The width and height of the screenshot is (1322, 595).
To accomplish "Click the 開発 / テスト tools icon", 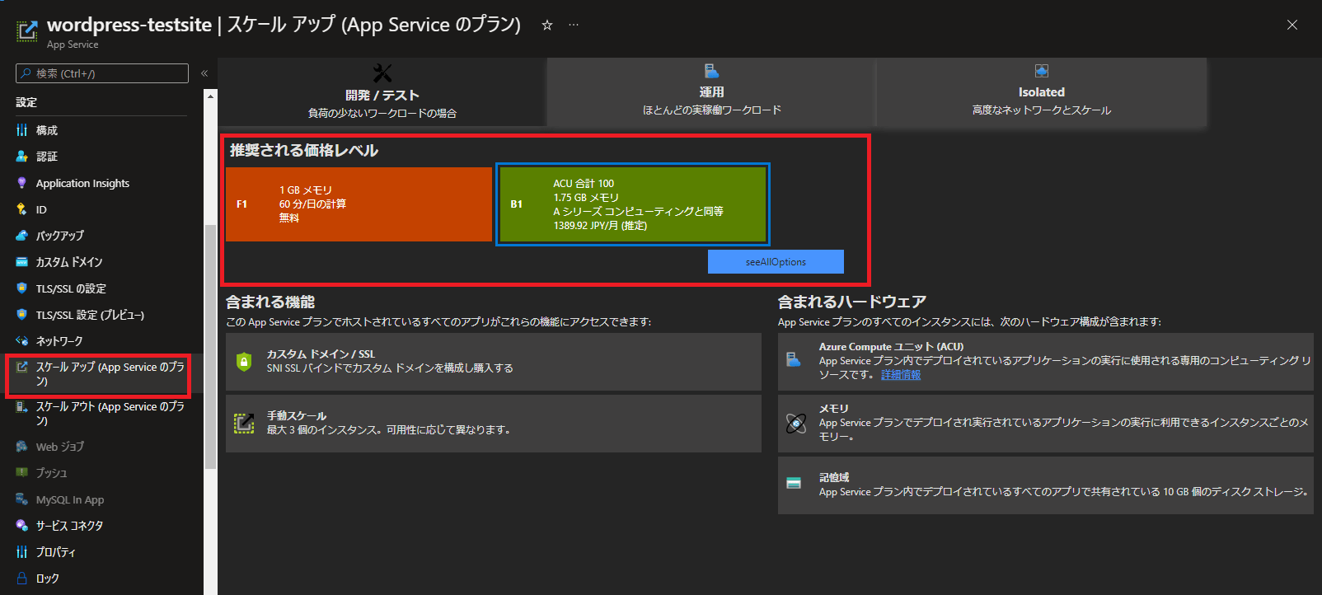I will pos(382,73).
